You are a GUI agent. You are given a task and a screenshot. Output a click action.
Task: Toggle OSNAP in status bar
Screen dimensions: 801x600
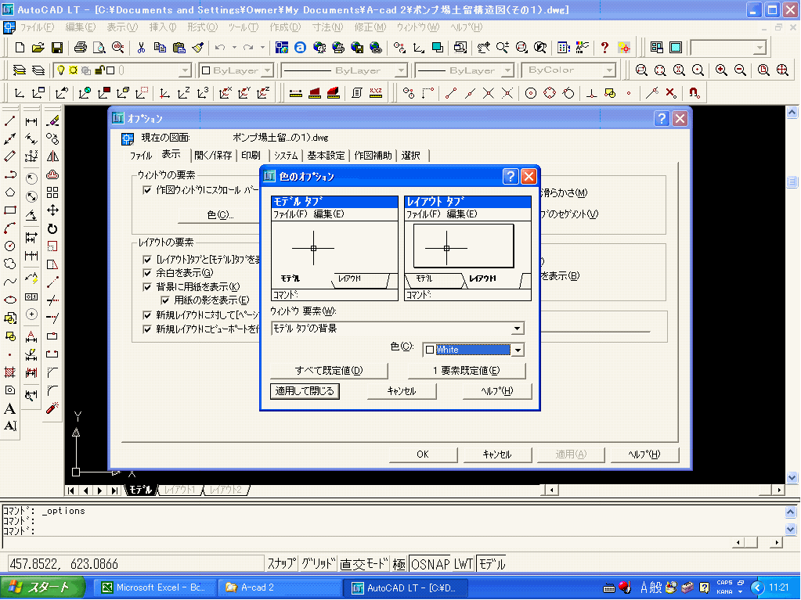point(431,564)
